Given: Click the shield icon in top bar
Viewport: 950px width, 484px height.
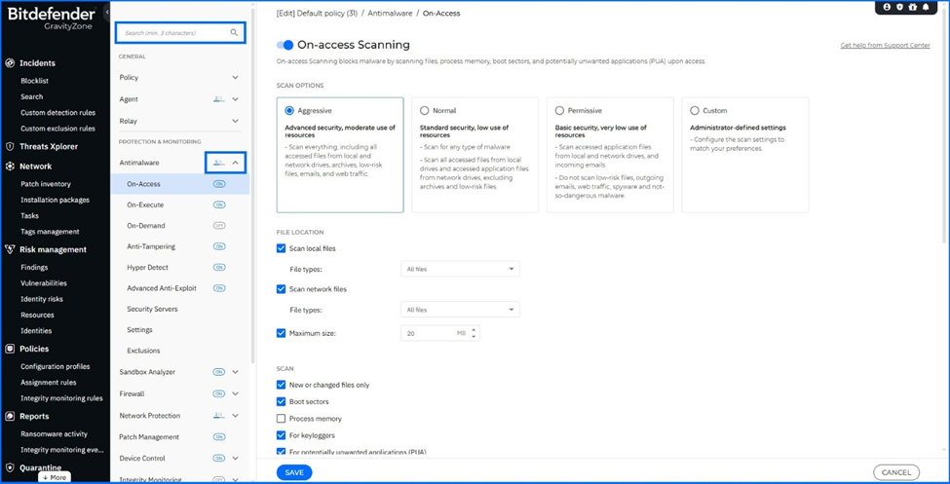Looking at the screenshot, I should pyautogui.click(x=899, y=7).
